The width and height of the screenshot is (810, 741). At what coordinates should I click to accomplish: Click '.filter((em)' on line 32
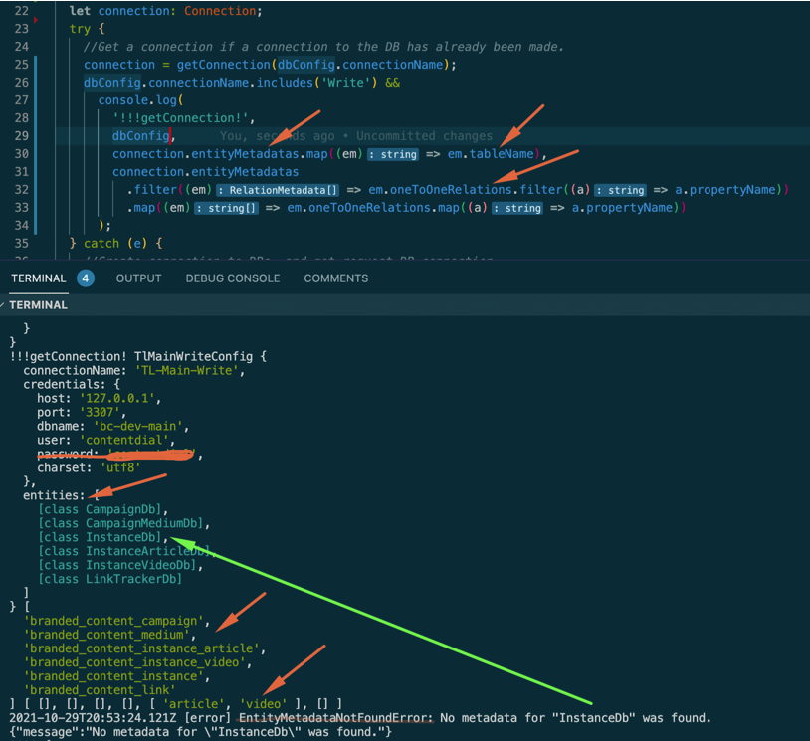(169, 190)
